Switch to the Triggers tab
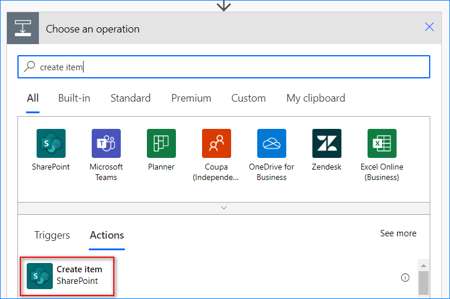 point(52,235)
